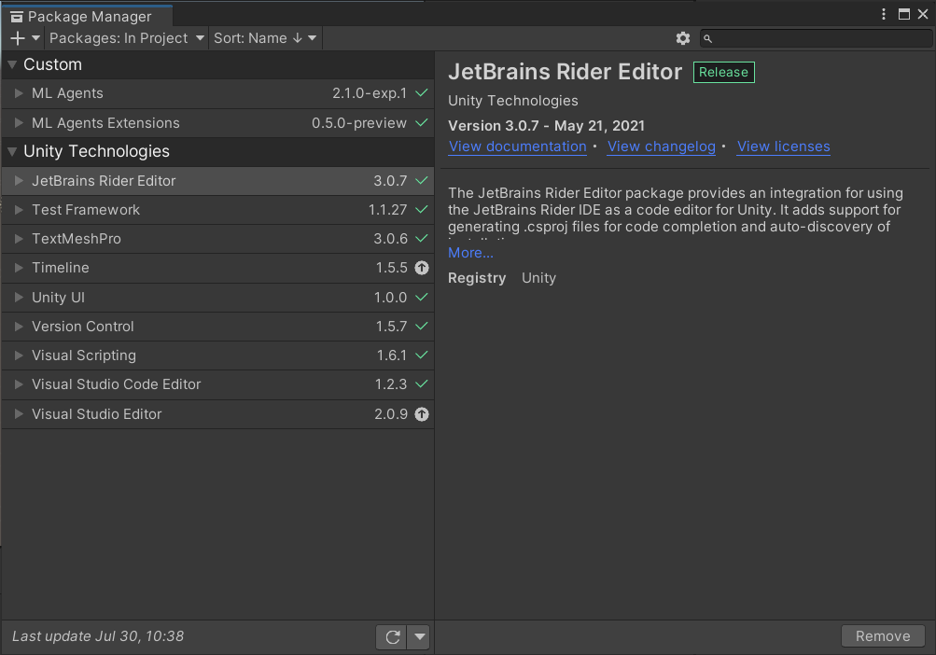Expand JetBrains Rider Editor versions arrow

tap(19, 181)
